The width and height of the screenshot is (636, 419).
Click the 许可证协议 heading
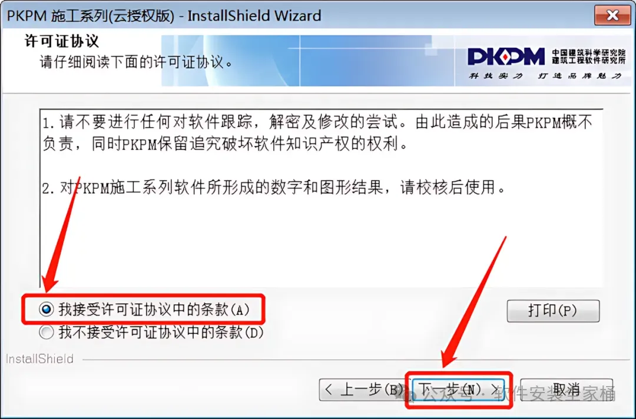tap(62, 41)
